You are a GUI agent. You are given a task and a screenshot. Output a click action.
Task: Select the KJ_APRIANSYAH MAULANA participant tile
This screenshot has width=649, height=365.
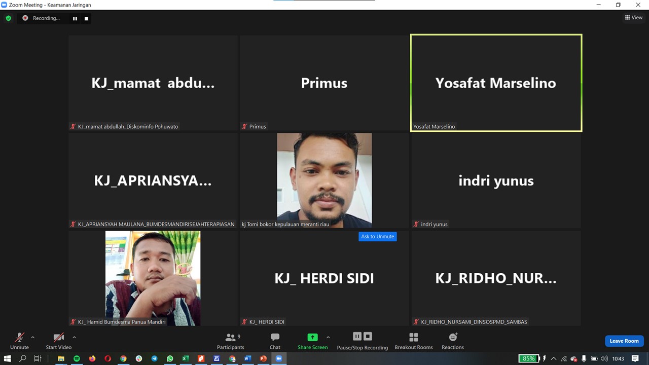(x=153, y=180)
